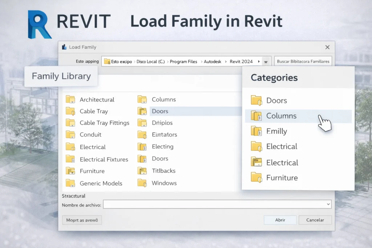Select the Columns icon in Categories panel
Image resolution: width=372 pixels, height=248 pixels.
(257, 116)
